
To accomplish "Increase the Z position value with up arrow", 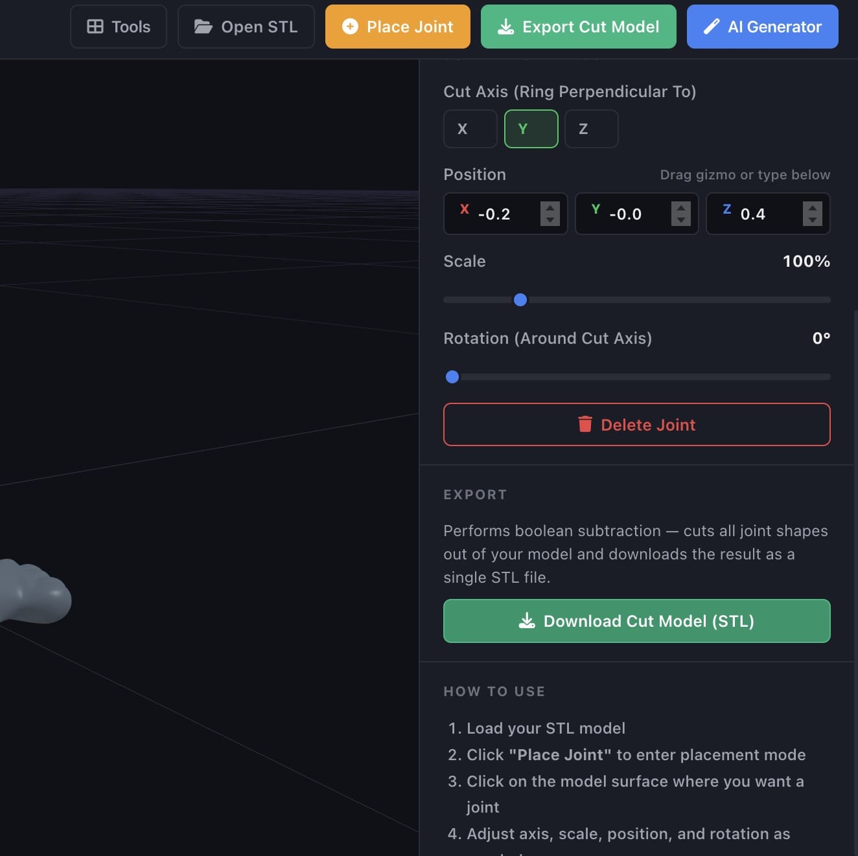I will (x=812, y=208).
